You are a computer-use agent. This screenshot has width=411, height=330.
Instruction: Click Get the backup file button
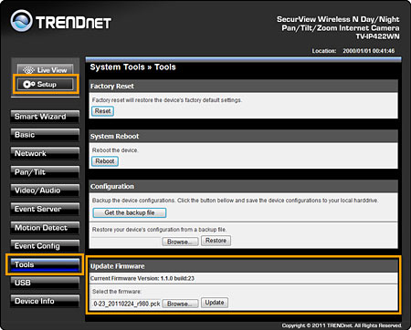[x=130, y=212]
